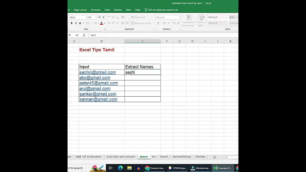Select the Bad cell style
306x172 pixels.
point(233,17)
